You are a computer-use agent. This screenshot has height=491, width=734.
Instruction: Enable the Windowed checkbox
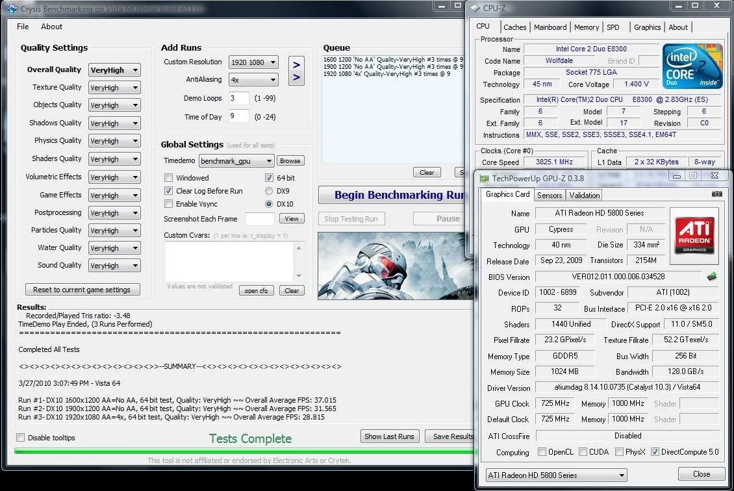168,178
